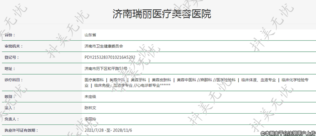Select the license validity date 2021/7/28 -至- 2028/11/6

(x=108, y=130)
